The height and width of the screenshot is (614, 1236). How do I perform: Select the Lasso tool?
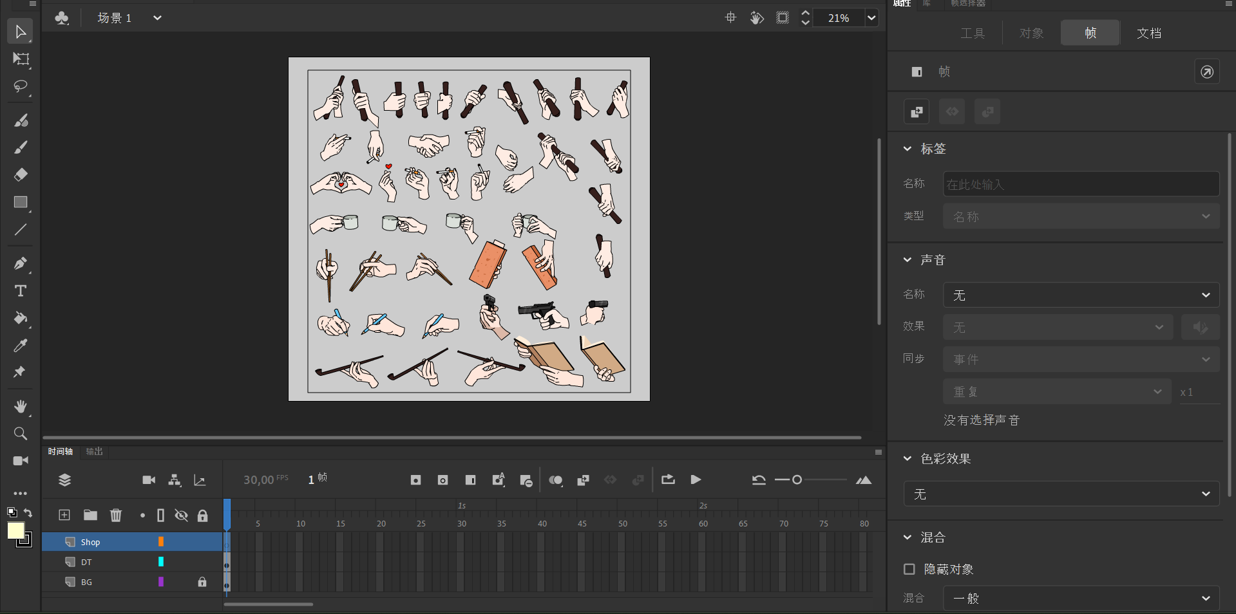click(21, 86)
